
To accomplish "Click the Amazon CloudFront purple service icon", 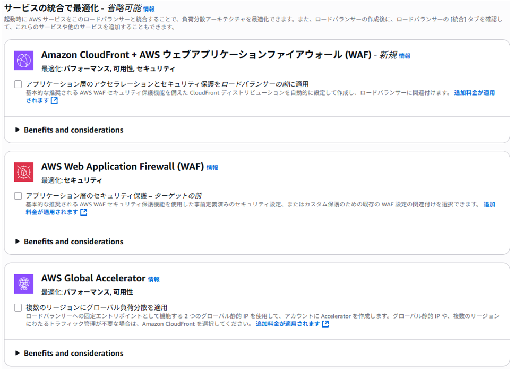I will pos(24,61).
